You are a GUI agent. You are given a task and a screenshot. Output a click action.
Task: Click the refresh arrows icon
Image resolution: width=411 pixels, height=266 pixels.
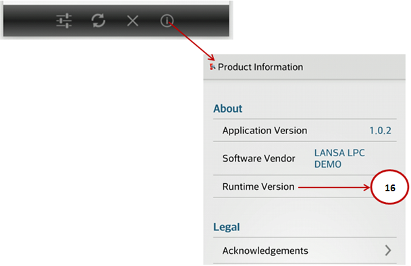click(99, 20)
